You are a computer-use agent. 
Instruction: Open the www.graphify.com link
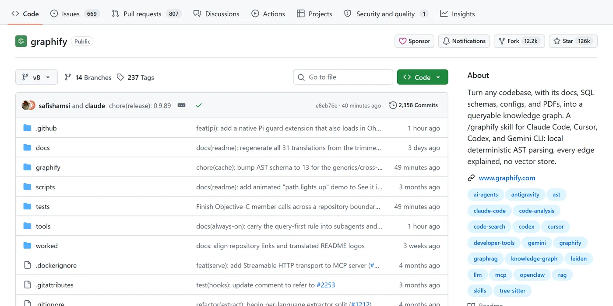507,178
